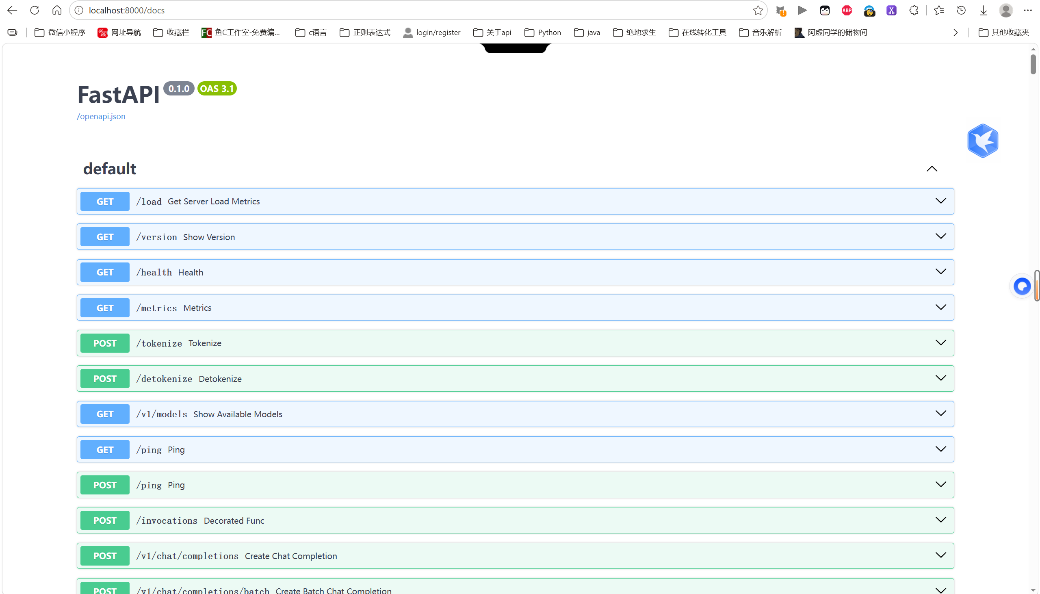The image size is (1040, 594).
Task: Open the browser three-dot settings menu
Action: tap(1028, 10)
